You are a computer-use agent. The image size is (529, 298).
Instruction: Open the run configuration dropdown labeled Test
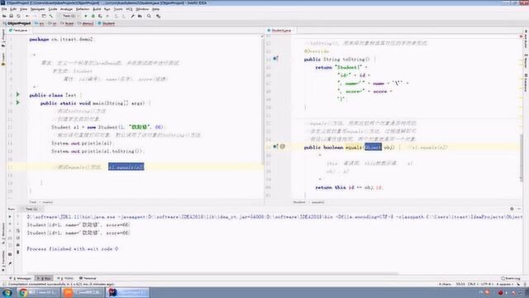click(x=70, y=16)
